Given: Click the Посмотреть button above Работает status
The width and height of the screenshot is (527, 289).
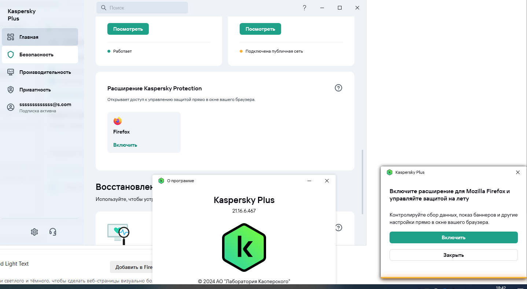Looking at the screenshot, I should click(128, 29).
